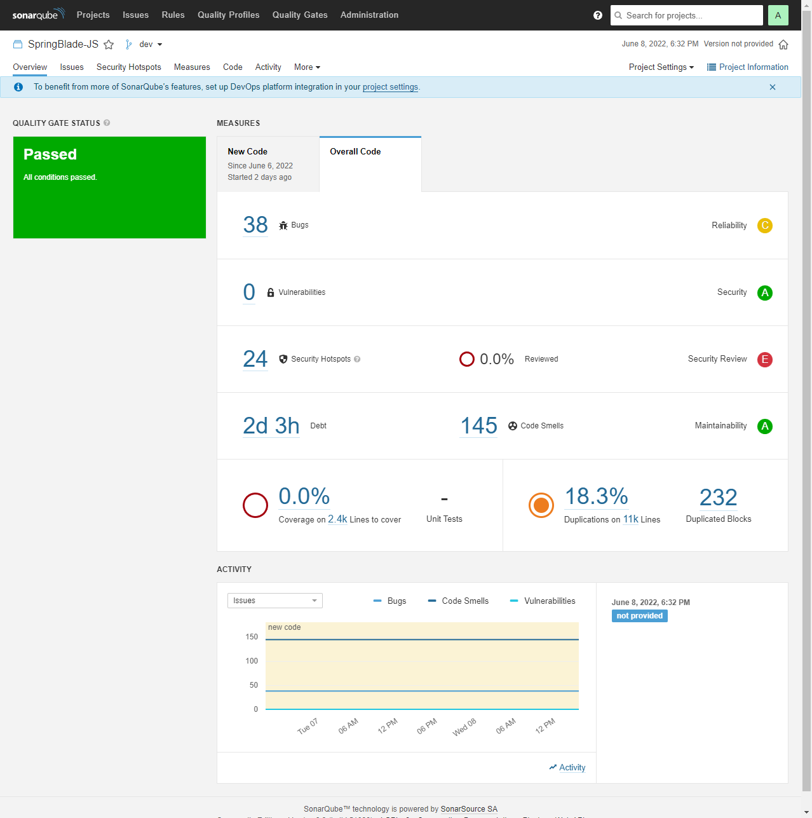Switch to the Security Hotspots tab
This screenshot has width=812, height=818.
coord(129,67)
